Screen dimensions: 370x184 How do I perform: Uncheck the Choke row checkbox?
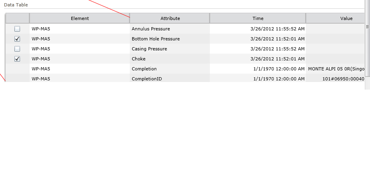tap(17, 59)
